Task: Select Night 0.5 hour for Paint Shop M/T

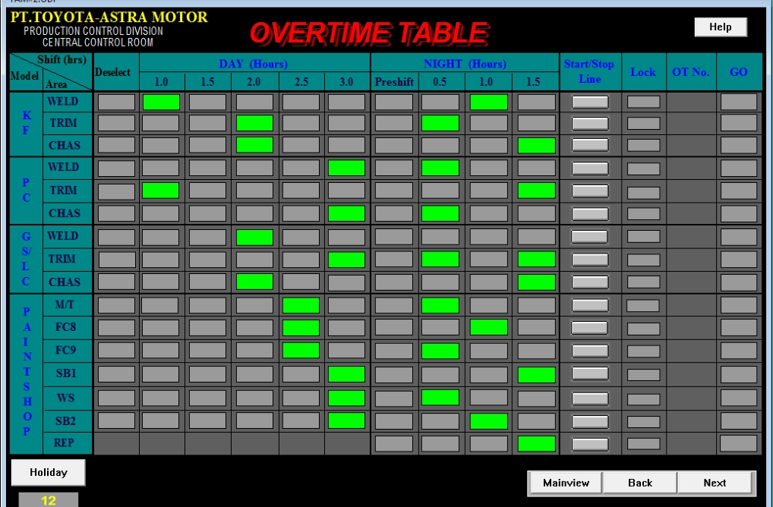Action: pos(440,305)
